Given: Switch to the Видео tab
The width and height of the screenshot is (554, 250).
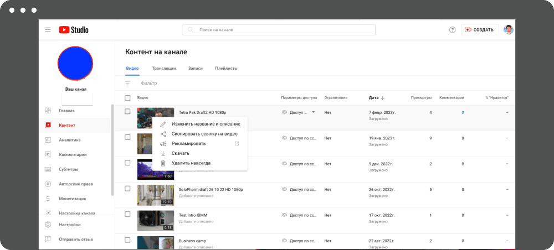Looking at the screenshot, I should pyautogui.click(x=132, y=69).
